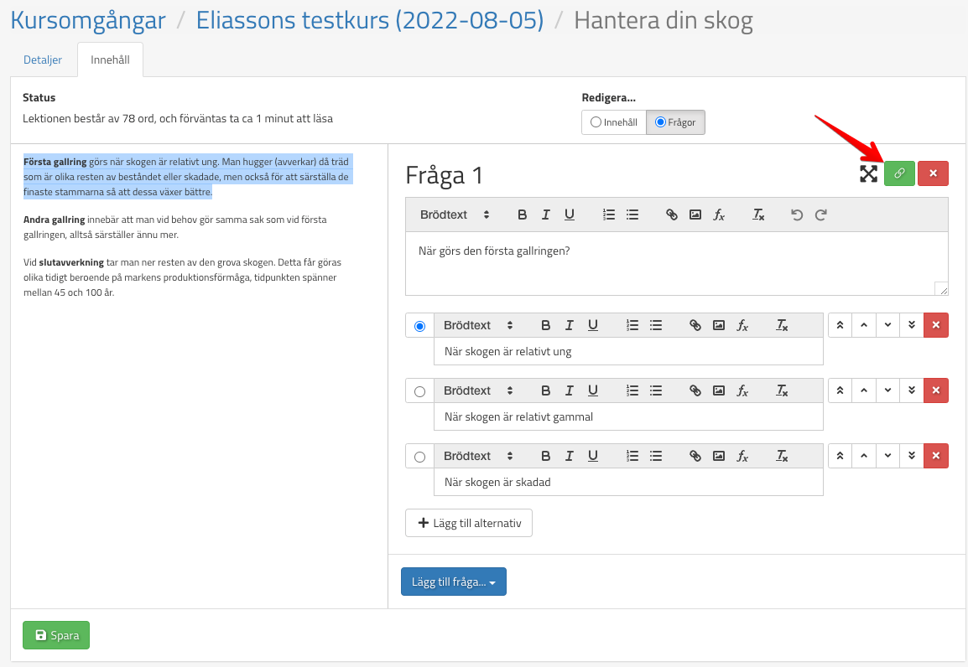This screenshot has width=968, height=667.
Task: Mark 'När skogen är skadad' as correct
Action: pos(419,457)
